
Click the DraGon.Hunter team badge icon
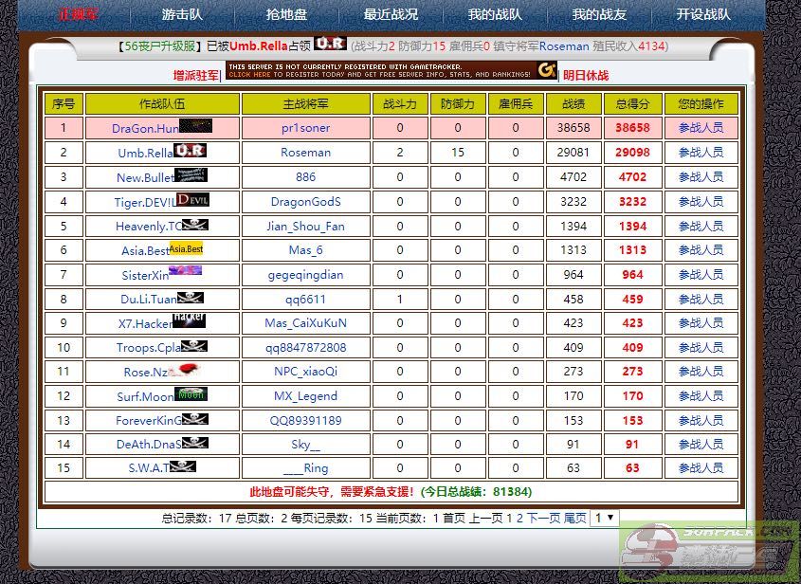[x=195, y=127]
